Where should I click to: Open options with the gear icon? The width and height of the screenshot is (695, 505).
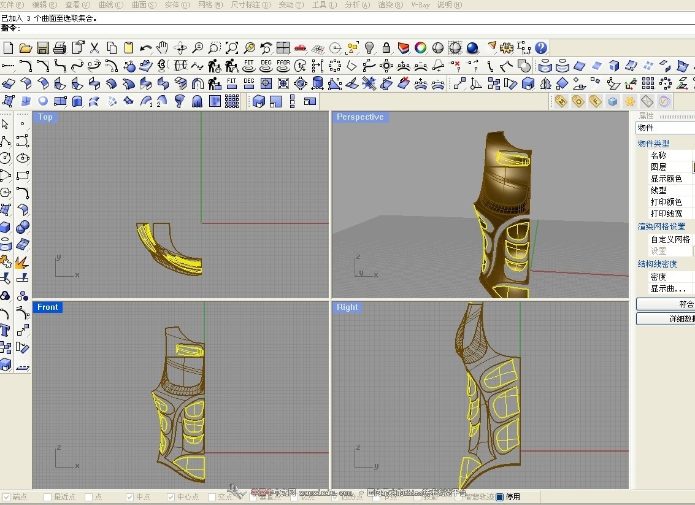point(507,48)
